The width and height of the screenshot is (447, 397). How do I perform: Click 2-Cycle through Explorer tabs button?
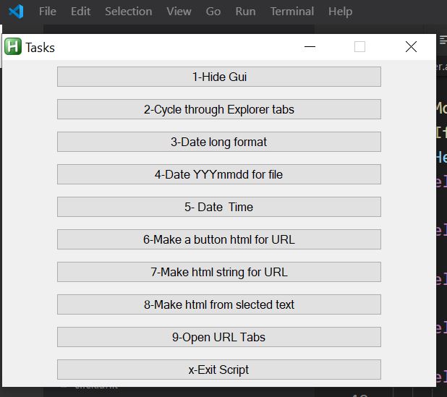click(218, 109)
